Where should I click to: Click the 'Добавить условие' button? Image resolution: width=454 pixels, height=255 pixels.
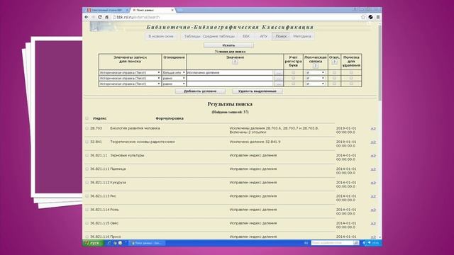(x=200, y=91)
